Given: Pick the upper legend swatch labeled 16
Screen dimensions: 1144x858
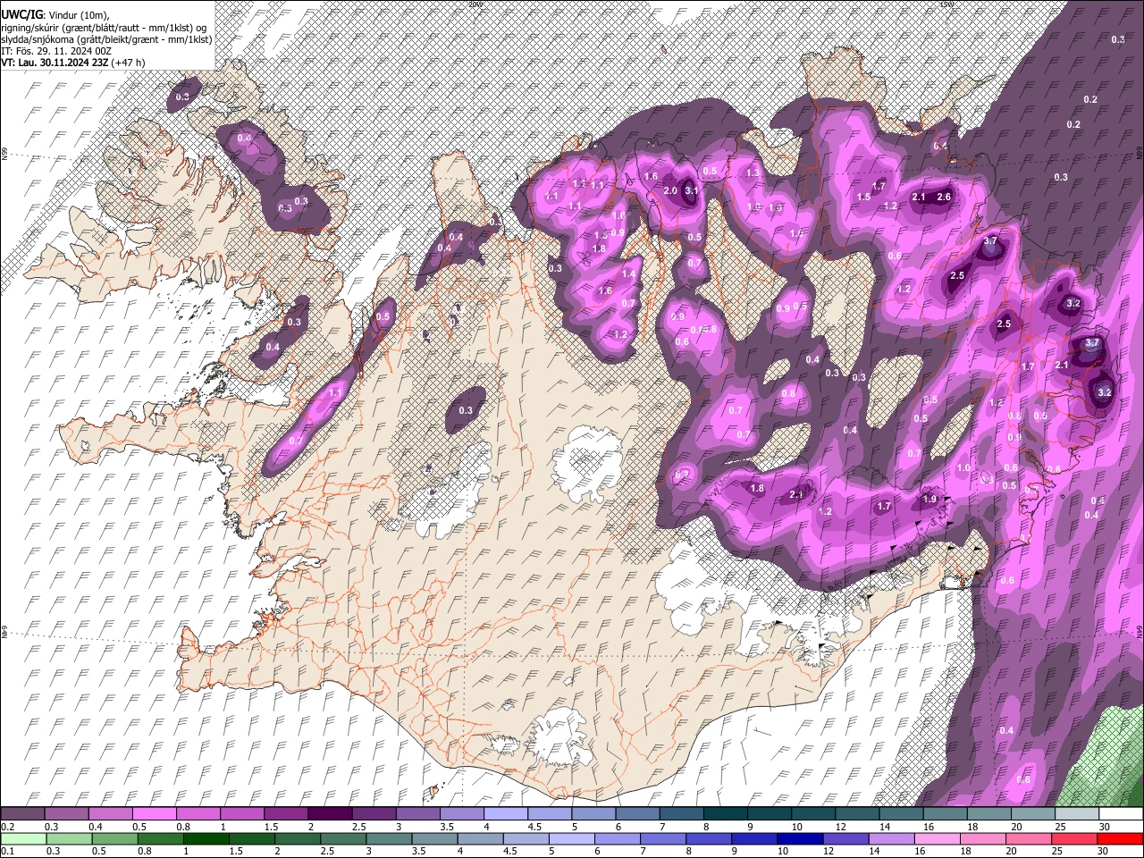Looking at the screenshot, I should (944, 814).
